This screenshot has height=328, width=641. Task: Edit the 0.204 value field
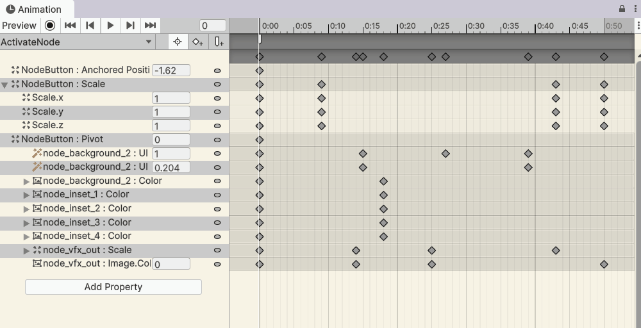[171, 167]
